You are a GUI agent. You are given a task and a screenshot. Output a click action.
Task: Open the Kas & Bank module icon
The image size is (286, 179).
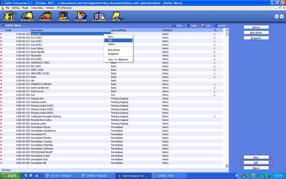pyautogui.click(x=81, y=17)
